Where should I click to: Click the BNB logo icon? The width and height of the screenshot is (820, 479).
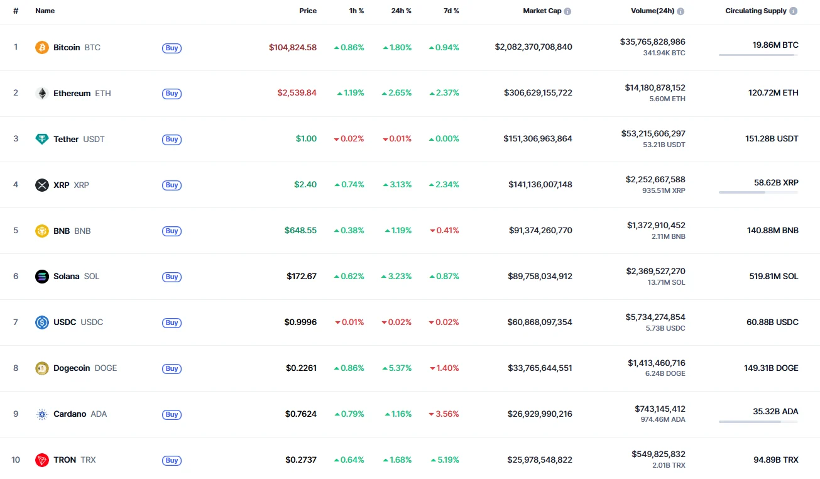[42, 231]
